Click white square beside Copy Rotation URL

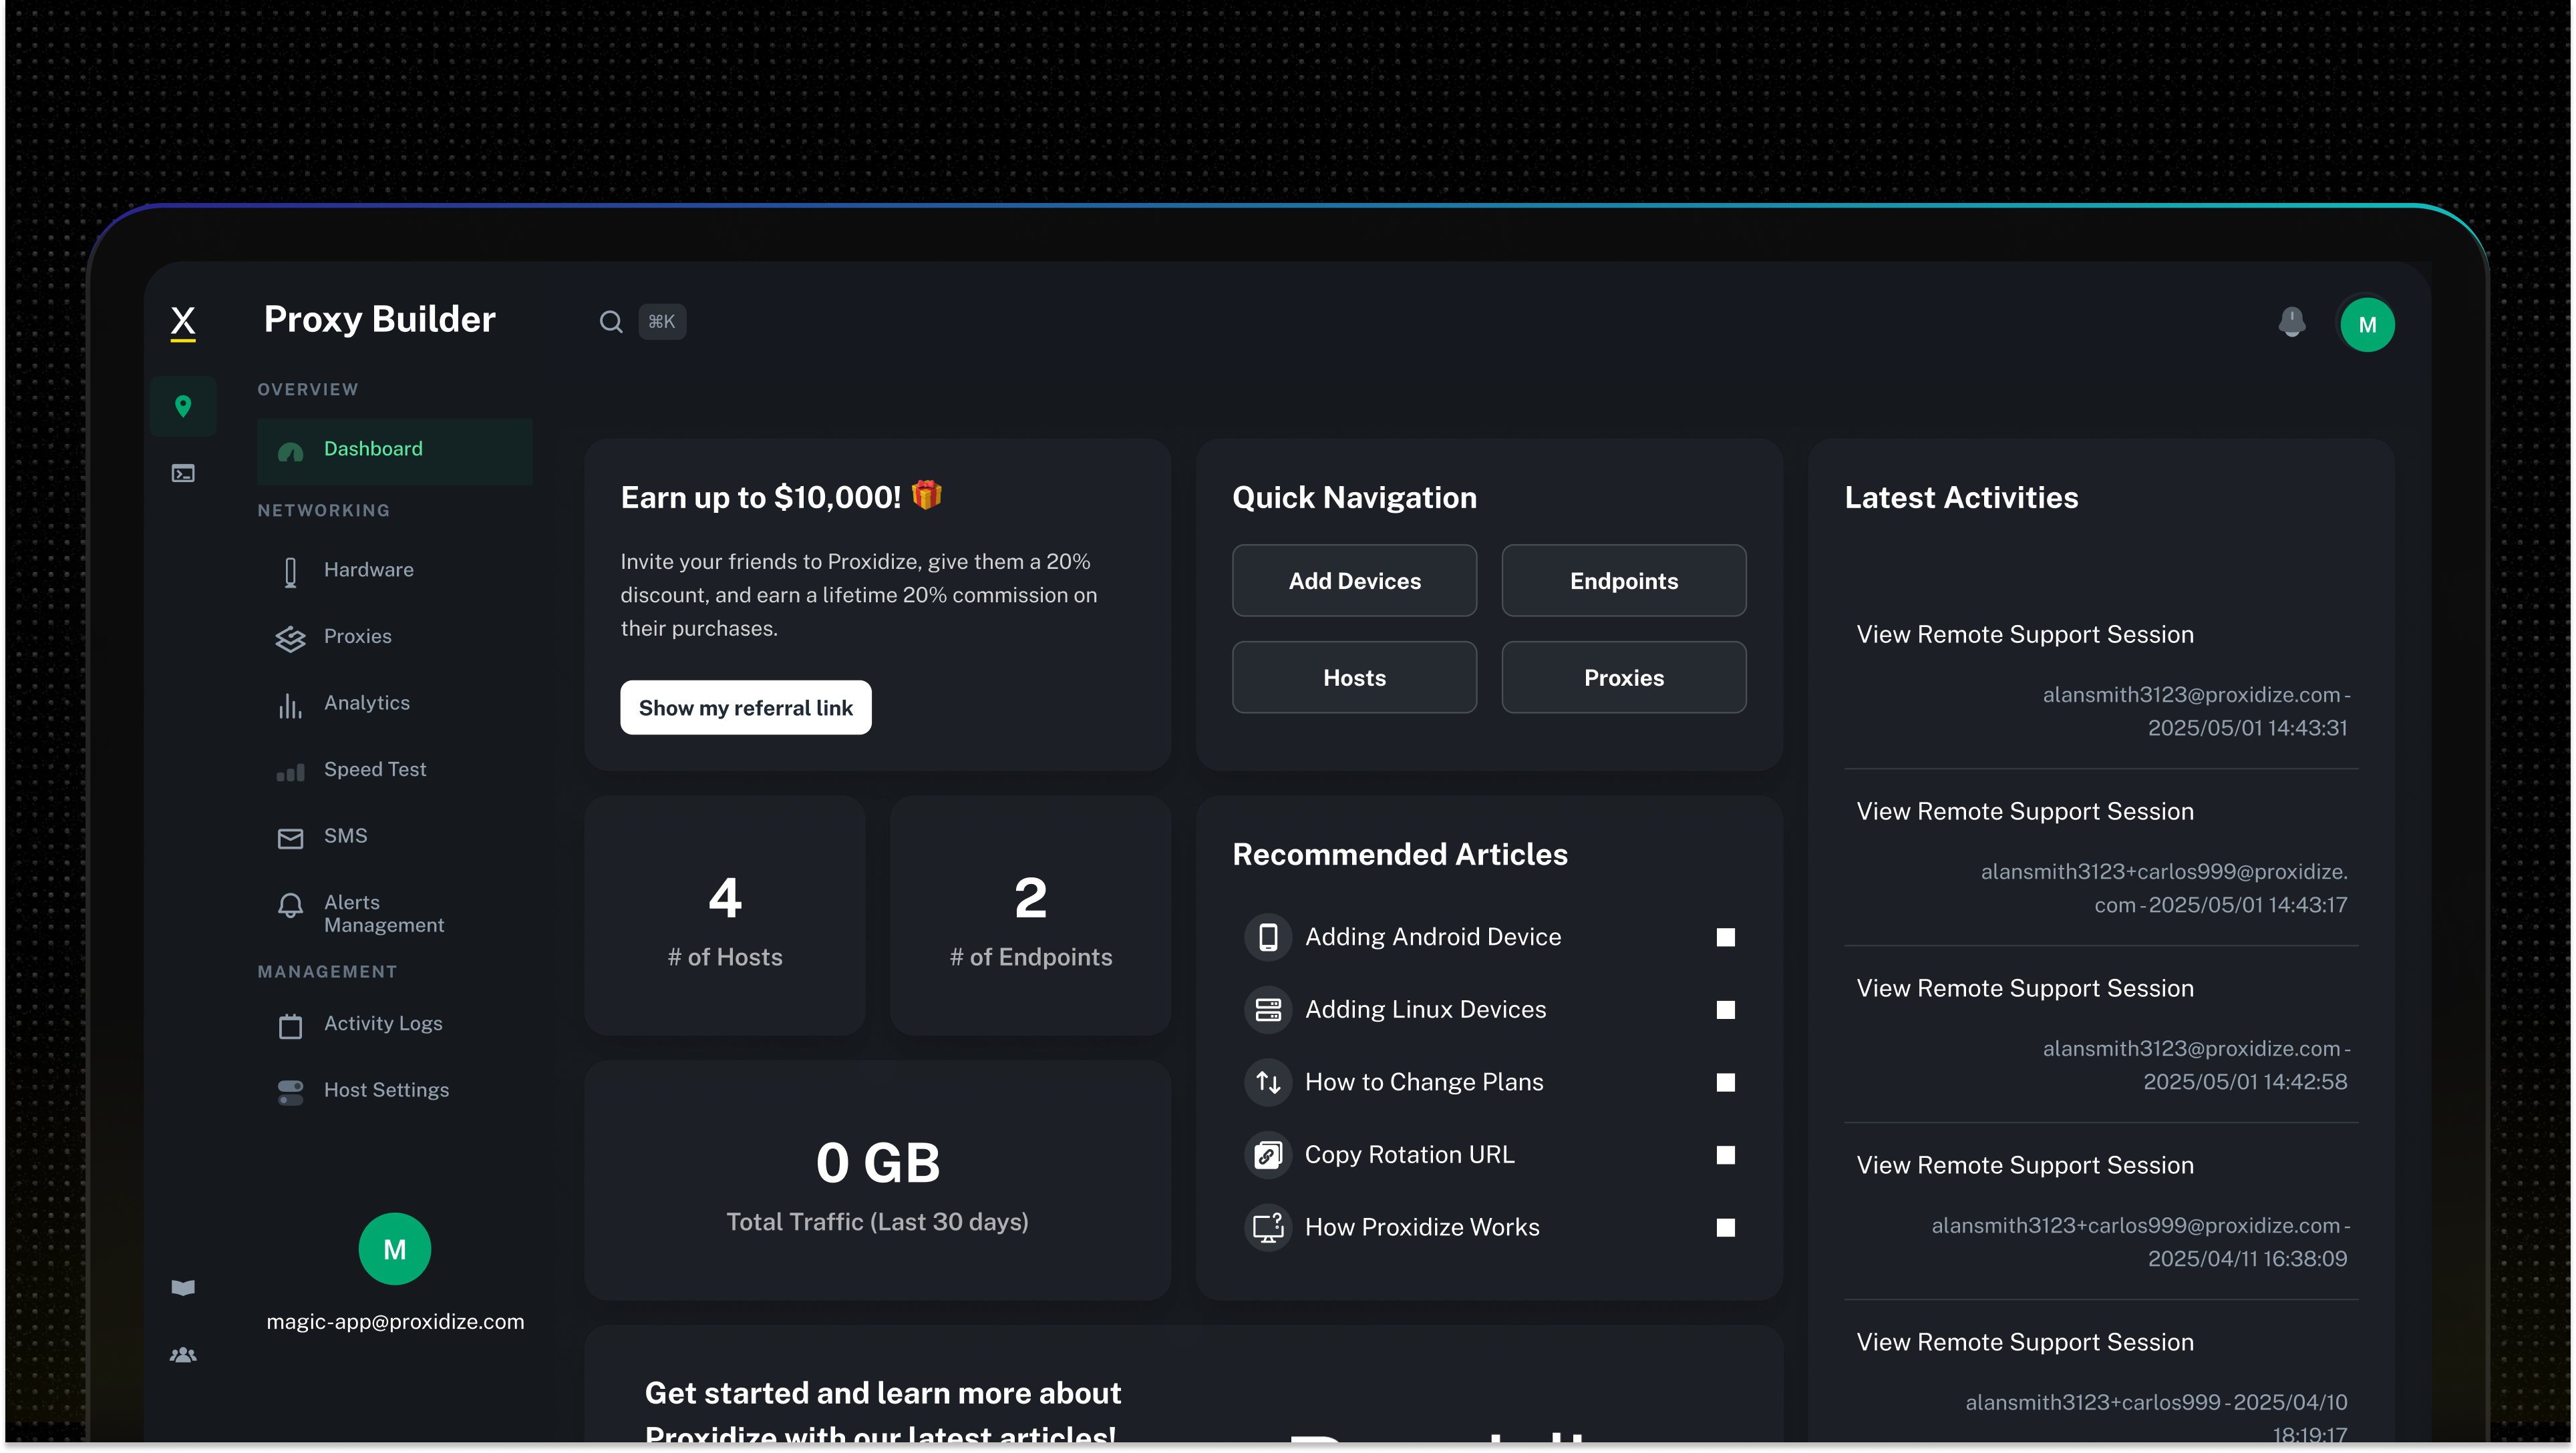[x=1725, y=1155]
